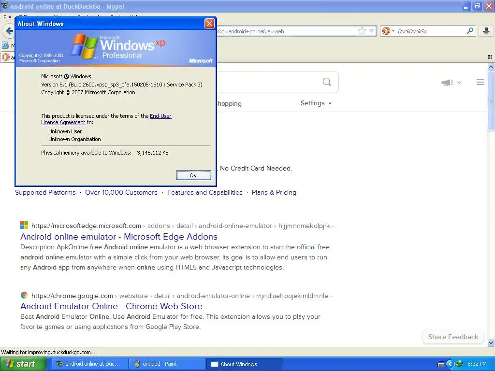This screenshot has height=371, width=495.
Task: Click the Unknown User text
Action: coord(65,131)
